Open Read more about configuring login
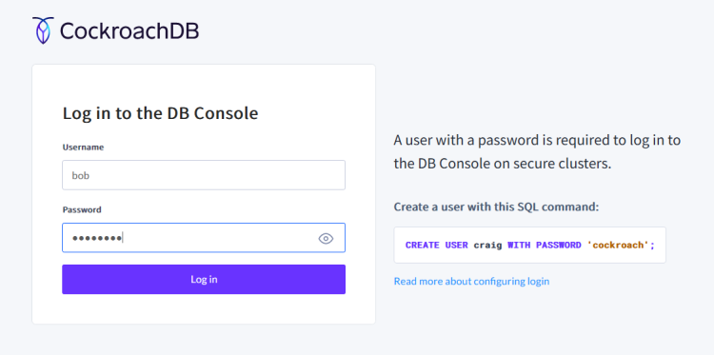The height and width of the screenshot is (355, 714). point(471,282)
